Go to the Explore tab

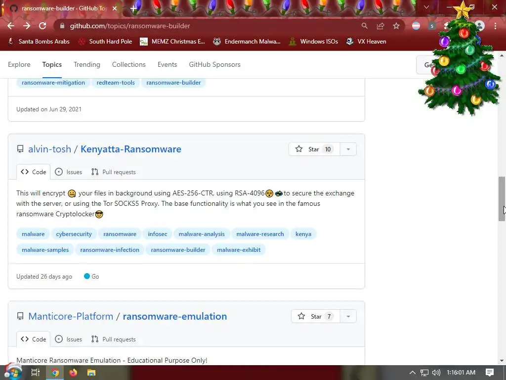point(19,64)
